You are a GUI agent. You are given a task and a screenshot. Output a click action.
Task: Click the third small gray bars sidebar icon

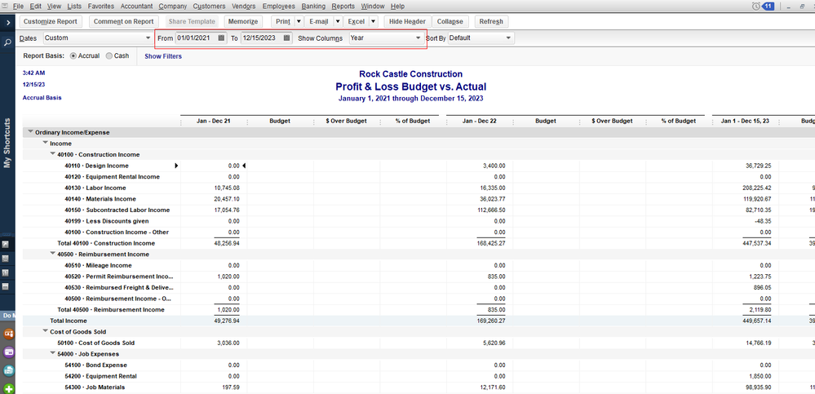click(6, 272)
